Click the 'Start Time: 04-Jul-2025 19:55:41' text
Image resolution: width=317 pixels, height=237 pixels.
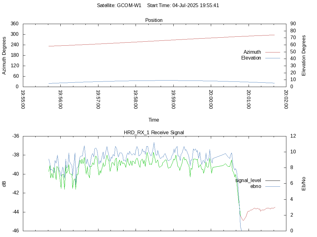(x=183, y=6)
